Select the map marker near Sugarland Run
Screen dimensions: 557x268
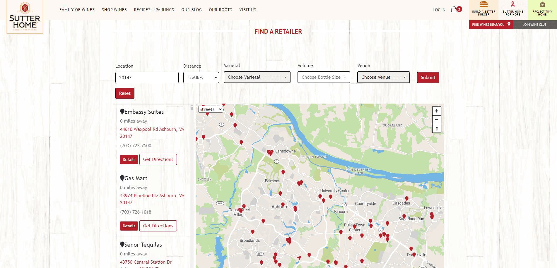[x=404, y=216]
